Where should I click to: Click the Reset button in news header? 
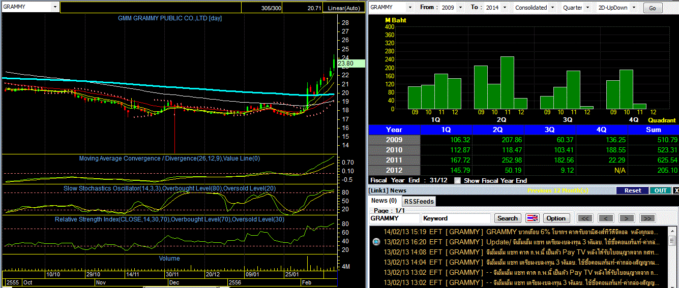point(633,190)
